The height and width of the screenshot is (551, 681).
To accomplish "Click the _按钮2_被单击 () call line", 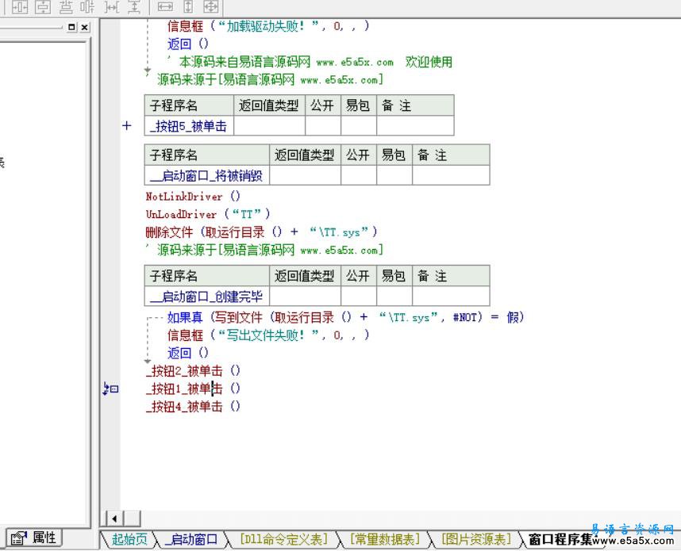I will [x=193, y=371].
